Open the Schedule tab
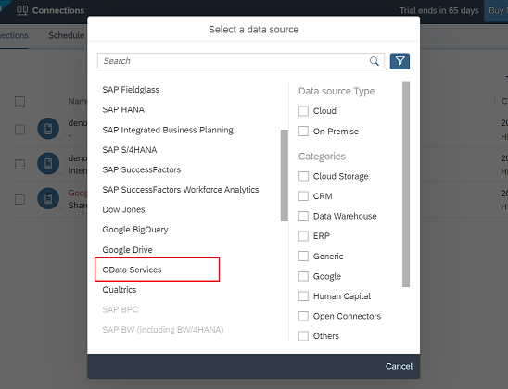Screen dimensions: 508x389 click(67, 35)
